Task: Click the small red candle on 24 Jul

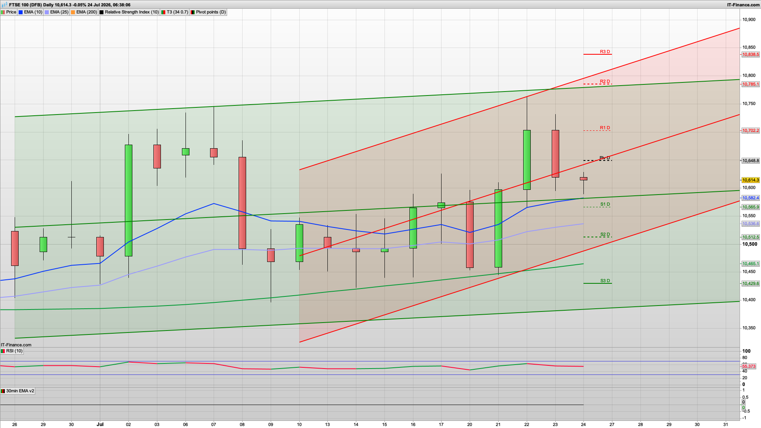Action: (583, 179)
